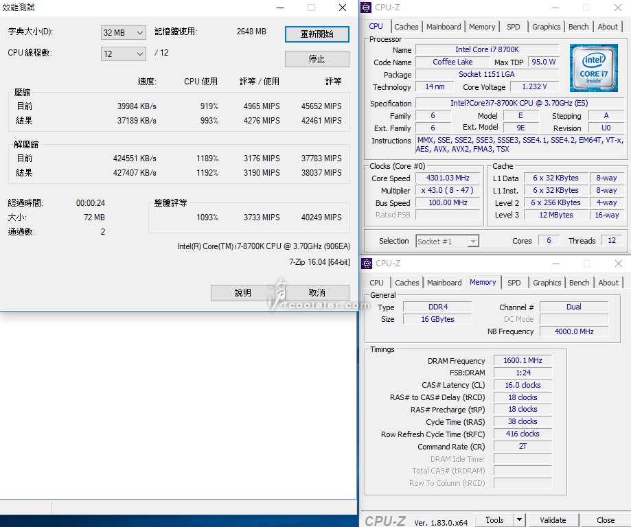Click the Package value Socket 1151 LGA
The image size is (631, 527).
click(487, 74)
